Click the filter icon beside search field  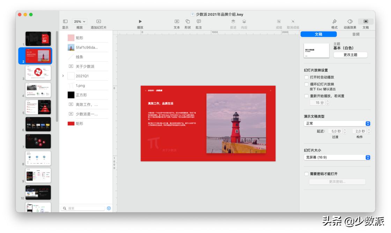tap(109, 208)
